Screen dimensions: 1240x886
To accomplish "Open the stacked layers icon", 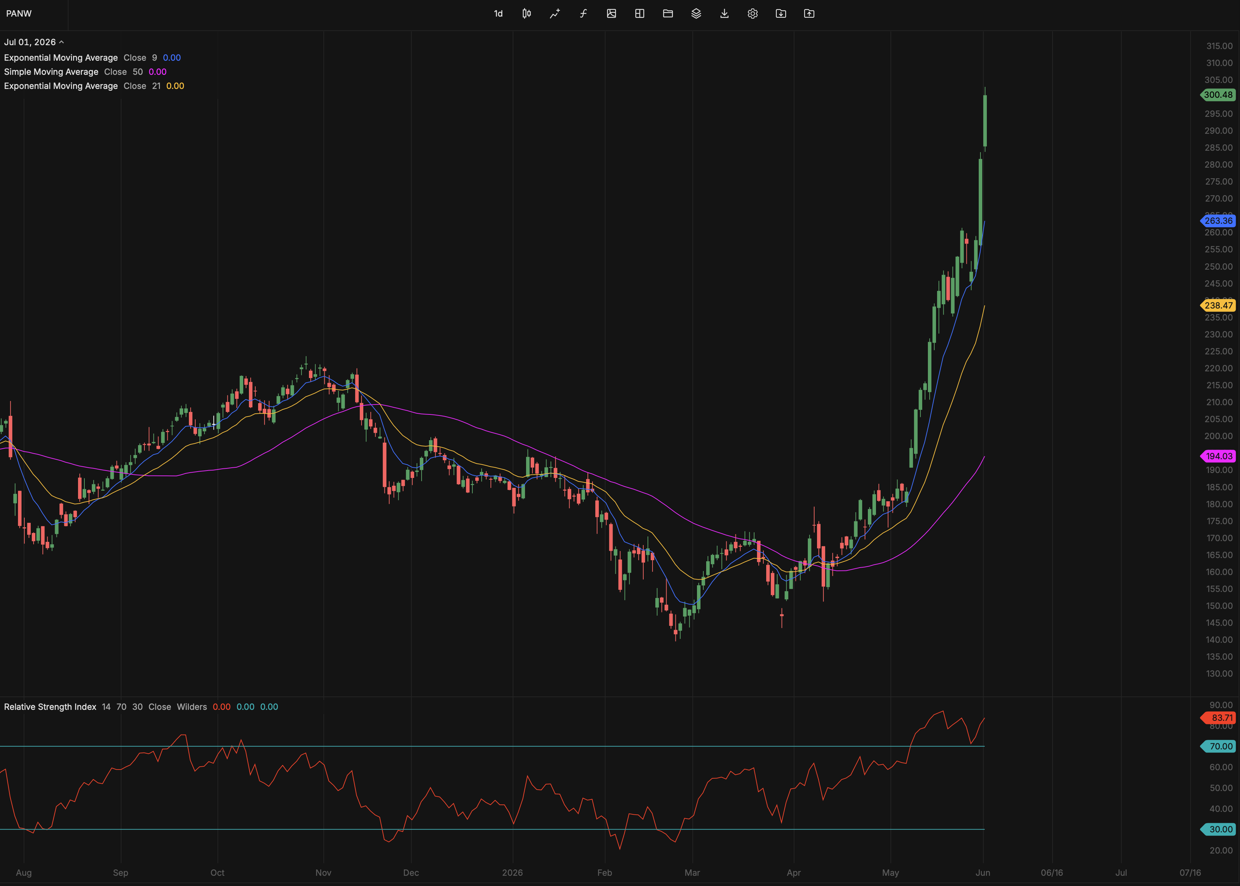I will [x=696, y=14].
